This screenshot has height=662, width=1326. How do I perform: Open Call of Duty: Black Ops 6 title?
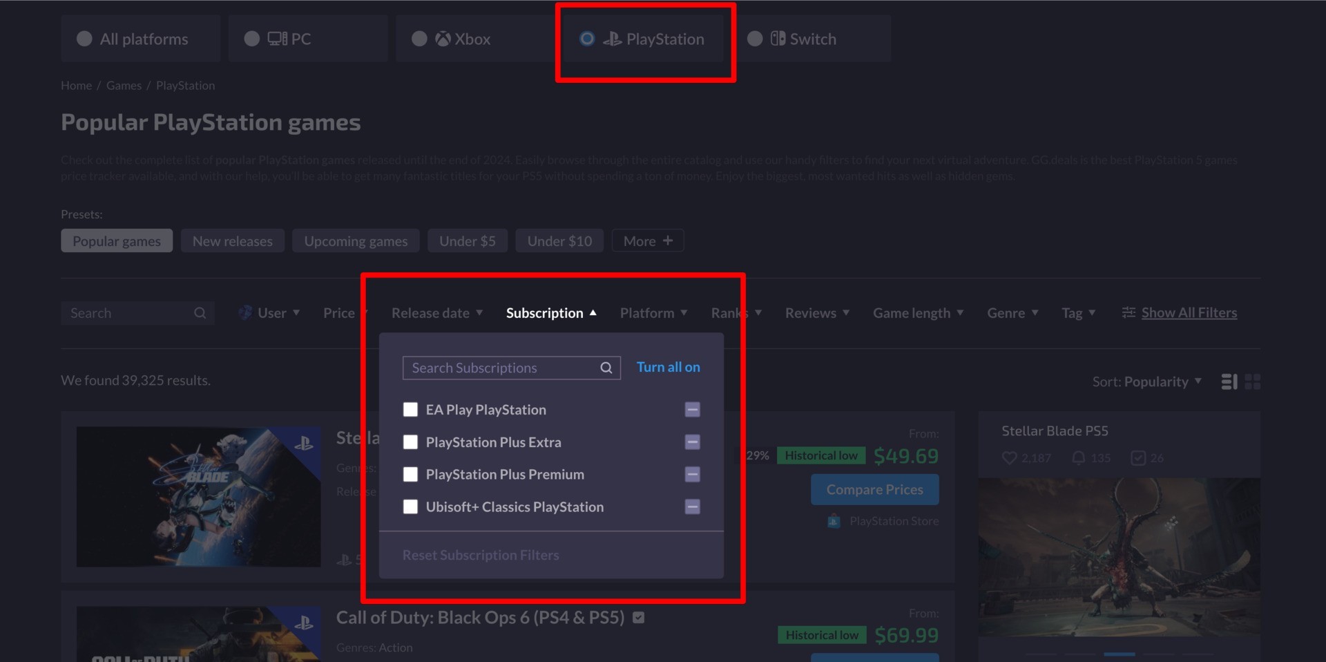click(x=480, y=617)
